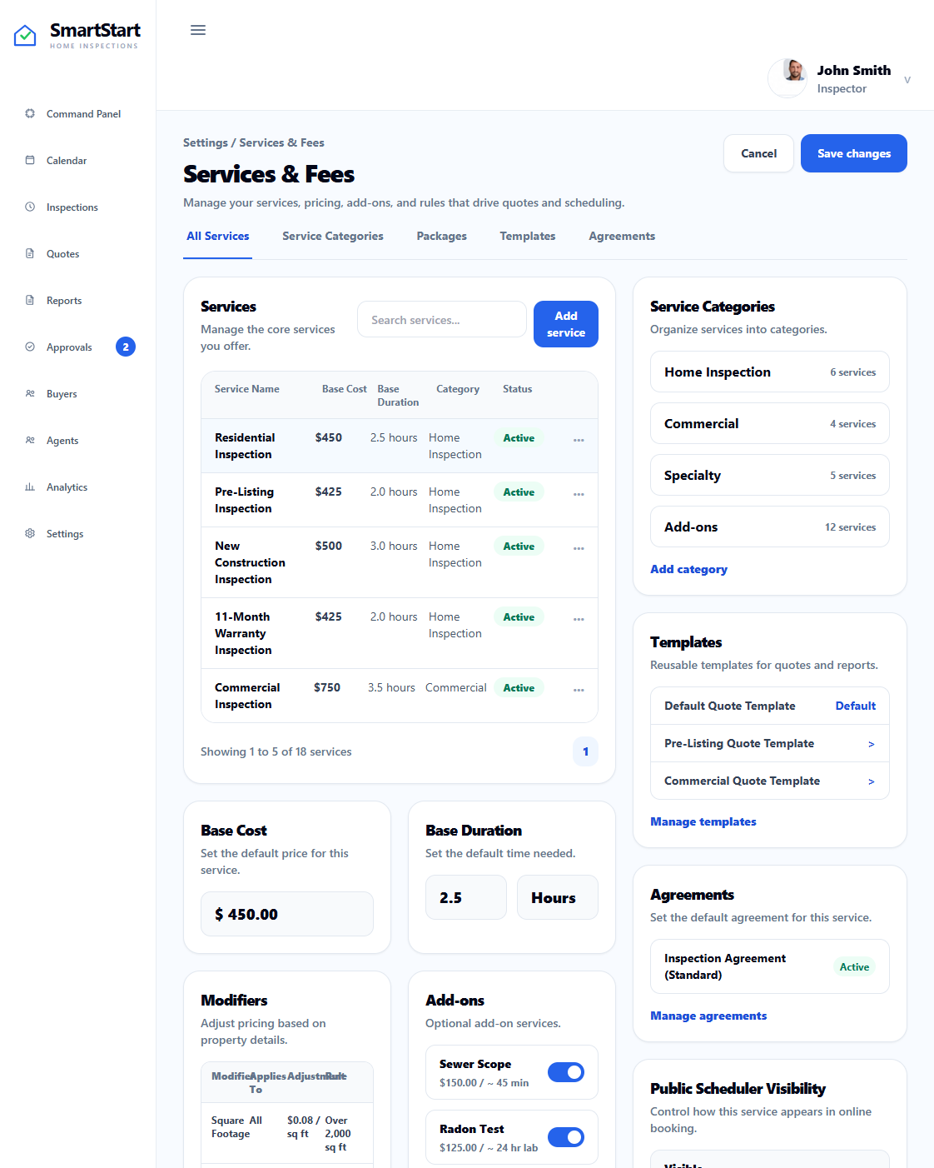Click the Status column header

coord(517,389)
